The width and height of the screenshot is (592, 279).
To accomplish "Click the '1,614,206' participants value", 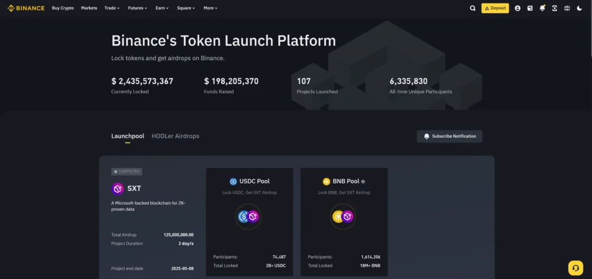I will (371, 257).
